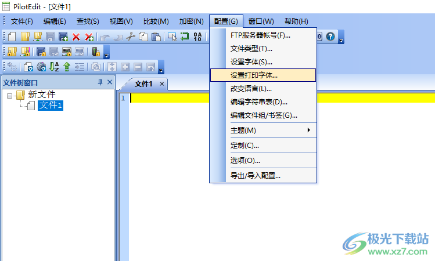Click the grayed-out save disk icon

tap(50, 37)
